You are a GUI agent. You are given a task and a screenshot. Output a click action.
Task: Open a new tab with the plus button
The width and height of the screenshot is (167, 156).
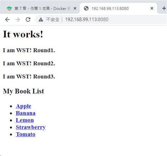click(164, 8)
